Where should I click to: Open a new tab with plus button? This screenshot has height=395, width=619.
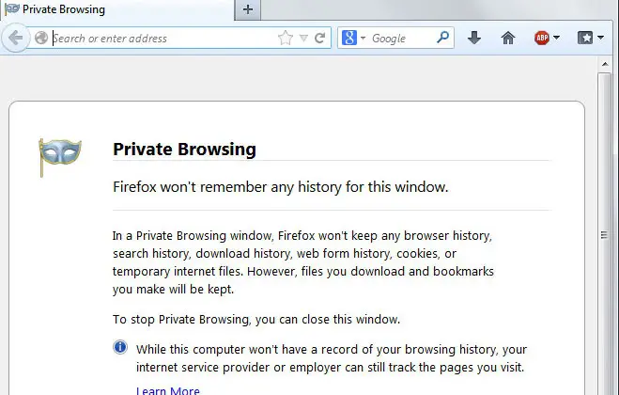click(x=248, y=9)
